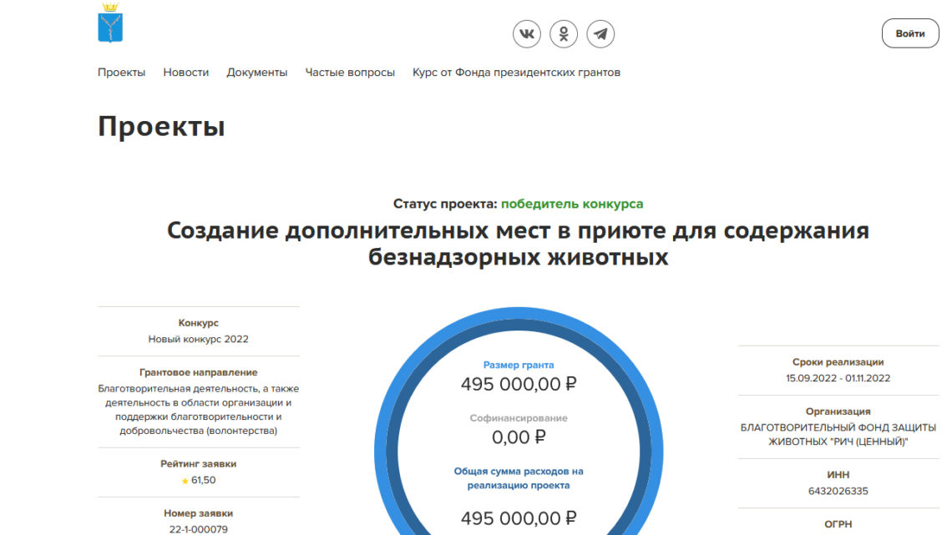Click the ИНН label
952x535 pixels.
click(x=838, y=475)
